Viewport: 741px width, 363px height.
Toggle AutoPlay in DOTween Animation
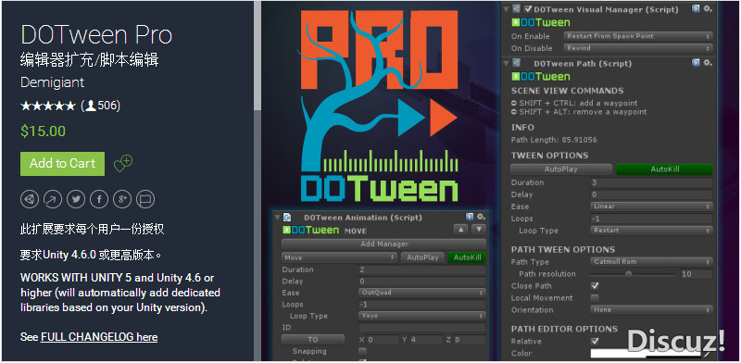coord(422,257)
